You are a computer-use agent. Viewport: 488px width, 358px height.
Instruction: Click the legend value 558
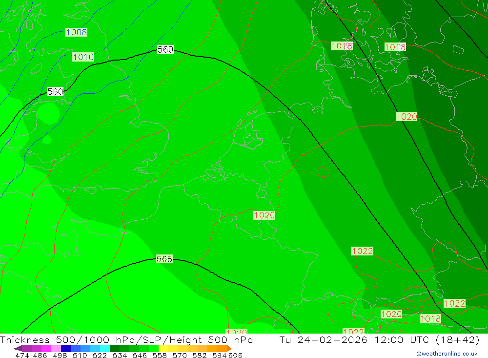160,355
